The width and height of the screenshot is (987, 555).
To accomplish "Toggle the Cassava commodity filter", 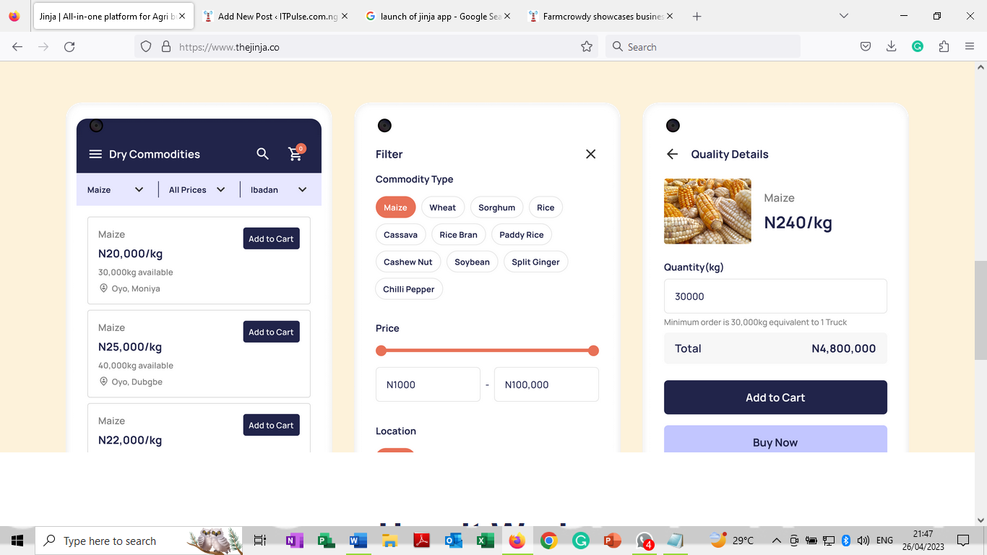I will click(x=400, y=234).
